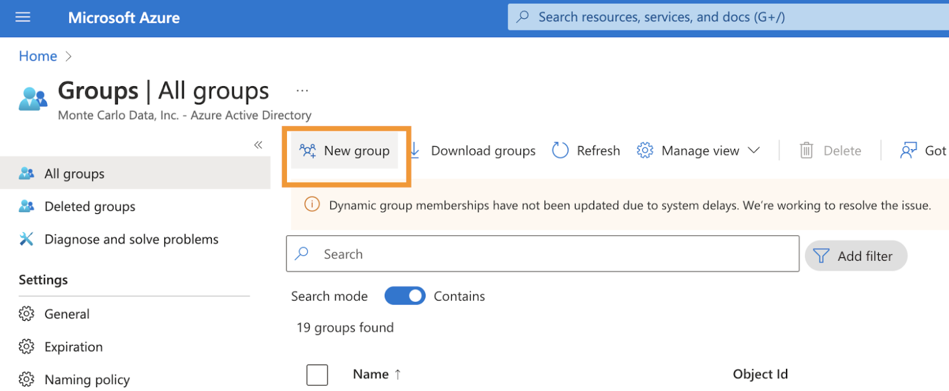The image size is (949, 391).
Task: Click the Microsoft Azure title
Action: pyautogui.click(x=124, y=17)
